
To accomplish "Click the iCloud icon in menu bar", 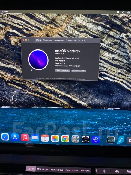I will [129, 13].
